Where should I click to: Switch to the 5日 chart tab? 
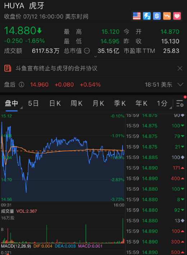[33, 104]
